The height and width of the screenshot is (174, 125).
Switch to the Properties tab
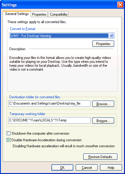tap(39, 14)
